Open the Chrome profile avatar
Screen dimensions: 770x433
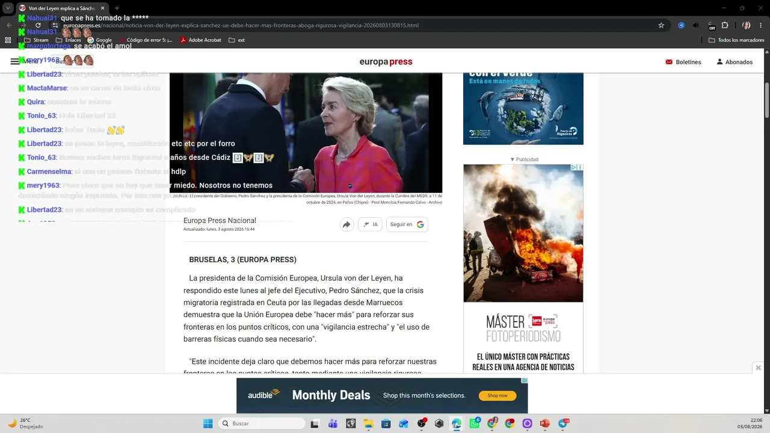coord(747,25)
